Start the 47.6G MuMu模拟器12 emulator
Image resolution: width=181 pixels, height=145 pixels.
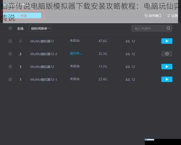(x=167, y=41)
